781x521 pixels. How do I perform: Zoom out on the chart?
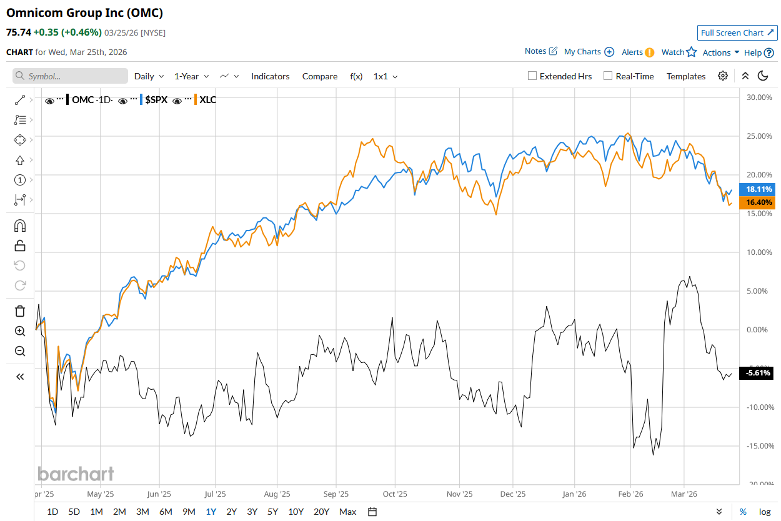point(19,351)
